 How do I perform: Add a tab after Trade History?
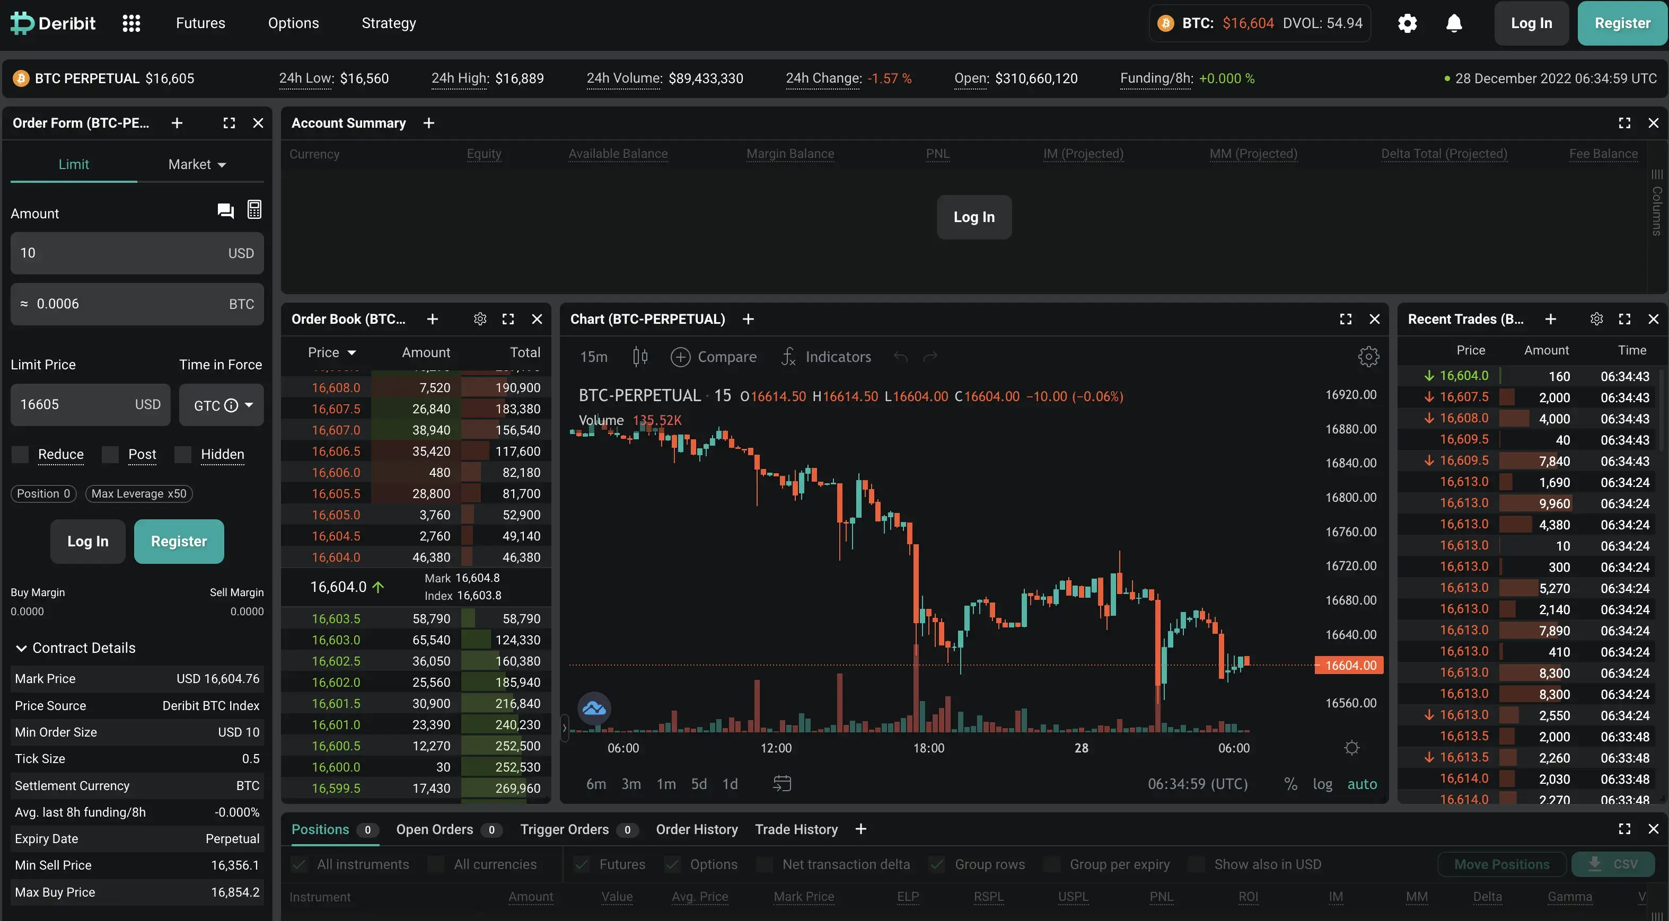click(860, 829)
